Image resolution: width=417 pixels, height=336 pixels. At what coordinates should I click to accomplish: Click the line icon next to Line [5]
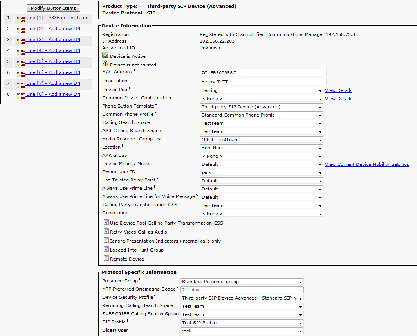(x=21, y=62)
